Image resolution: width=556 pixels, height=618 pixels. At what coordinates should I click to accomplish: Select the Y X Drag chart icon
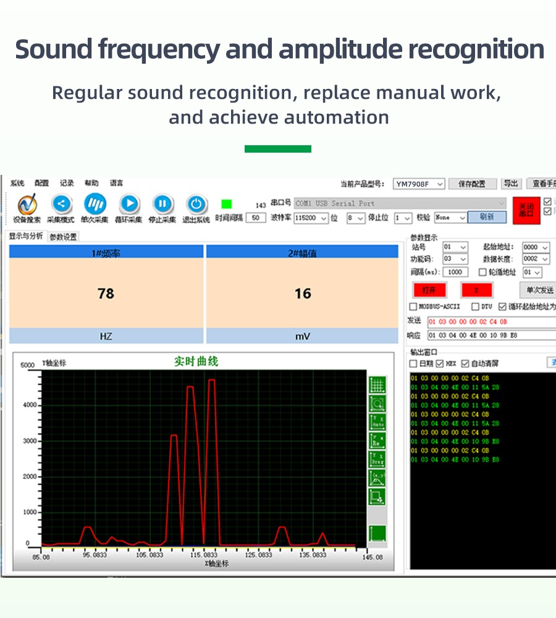click(377, 459)
